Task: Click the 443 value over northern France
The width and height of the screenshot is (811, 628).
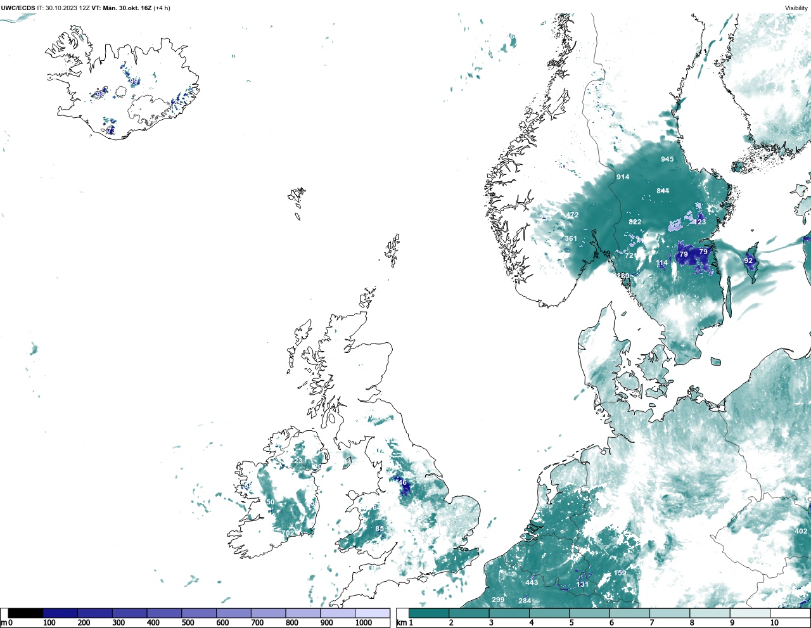Action: (532, 582)
